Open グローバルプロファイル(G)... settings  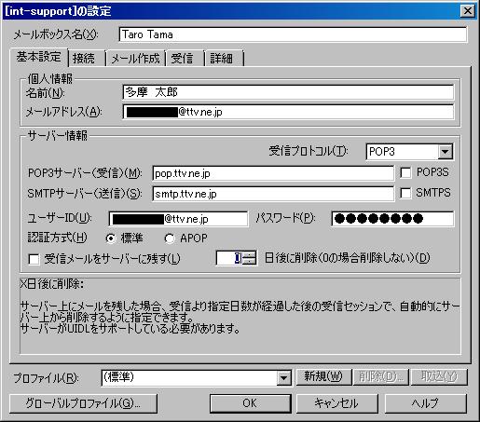[x=83, y=403]
